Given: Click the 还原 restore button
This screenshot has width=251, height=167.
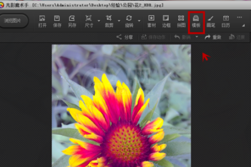Looking at the screenshot, I should coord(237,37).
